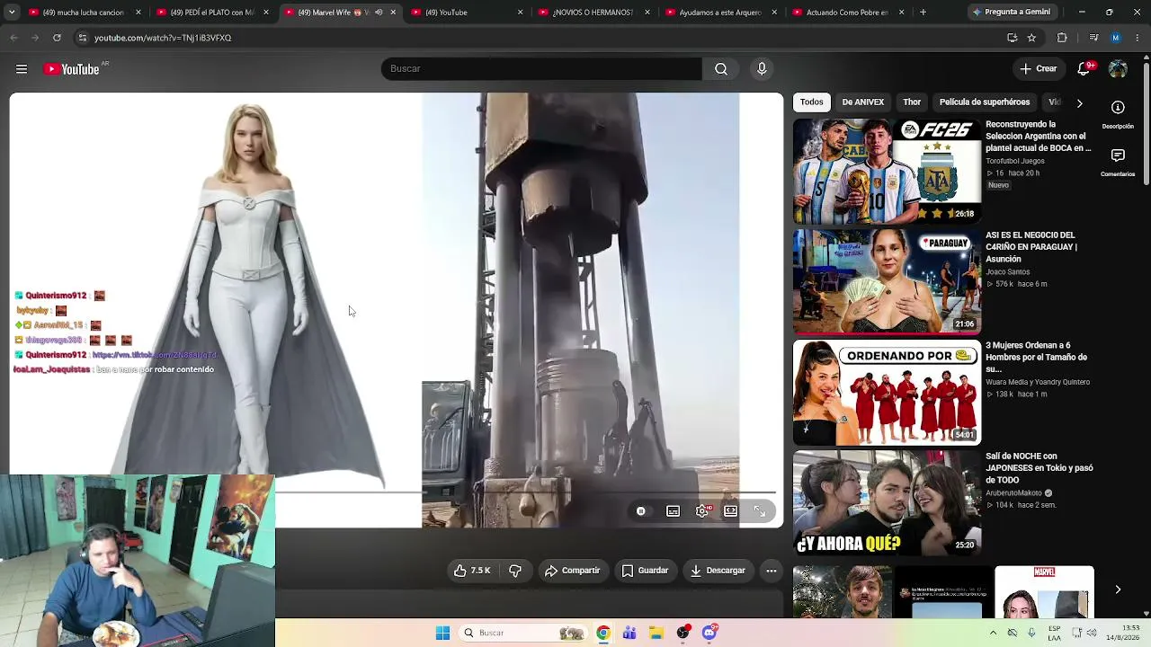Start voice search with the microphone icon
The width and height of the screenshot is (1151, 647).
tap(762, 69)
